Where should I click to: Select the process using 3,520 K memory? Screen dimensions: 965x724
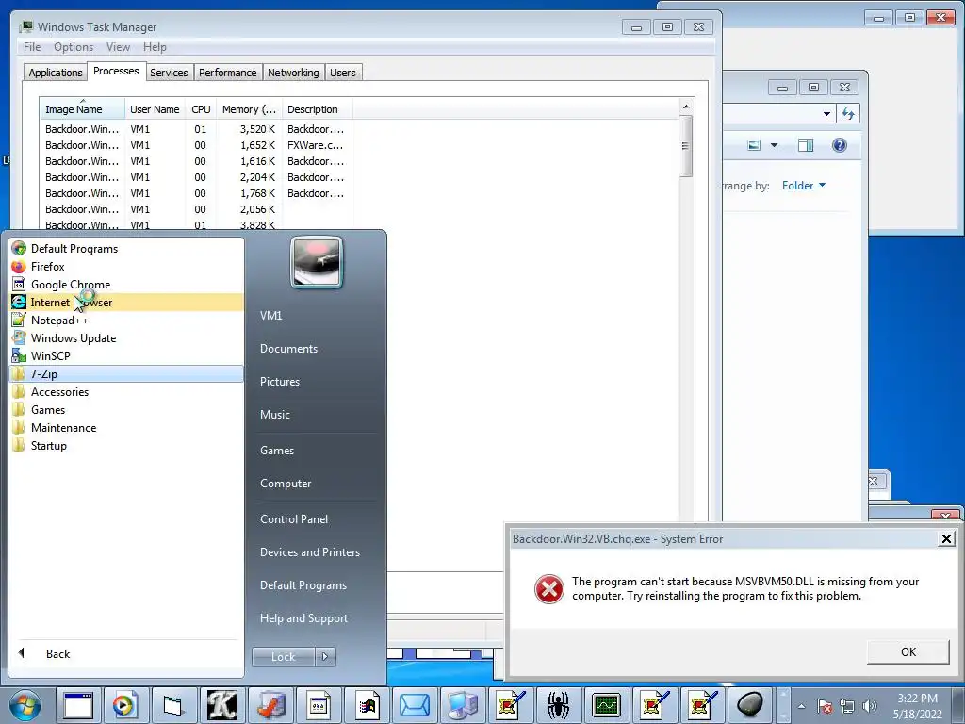pyautogui.click(x=196, y=129)
